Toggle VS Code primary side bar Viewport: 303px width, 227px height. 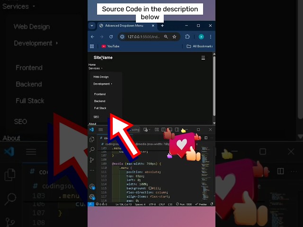coord(163,130)
